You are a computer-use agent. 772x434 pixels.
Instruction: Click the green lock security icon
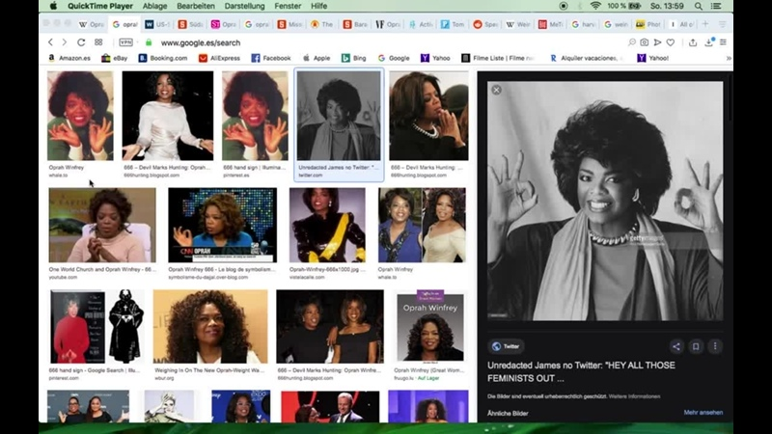[149, 42]
